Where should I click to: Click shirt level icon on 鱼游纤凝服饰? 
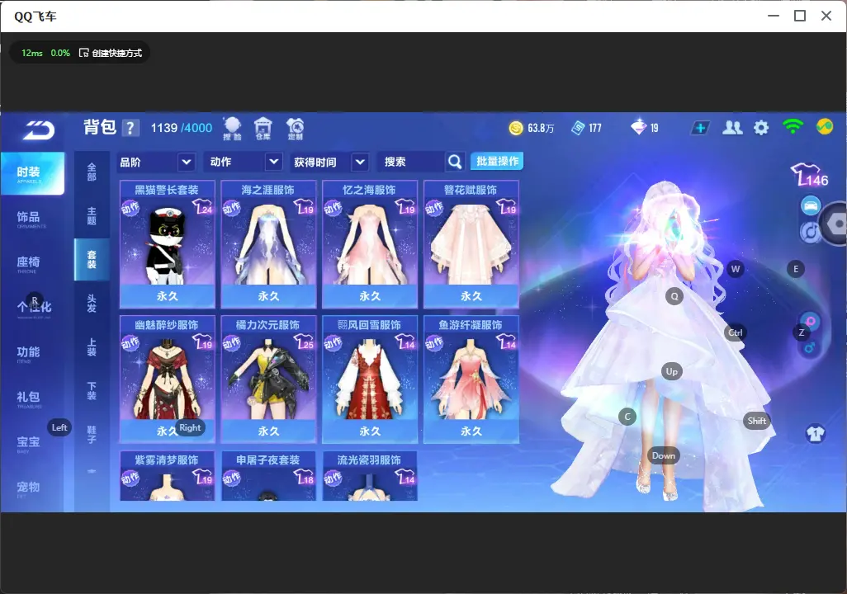pyautogui.click(x=507, y=342)
